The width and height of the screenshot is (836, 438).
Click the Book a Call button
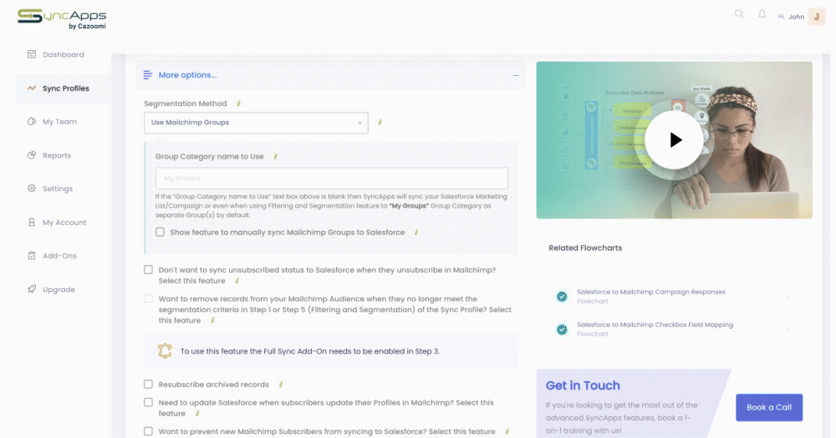pyautogui.click(x=769, y=407)
